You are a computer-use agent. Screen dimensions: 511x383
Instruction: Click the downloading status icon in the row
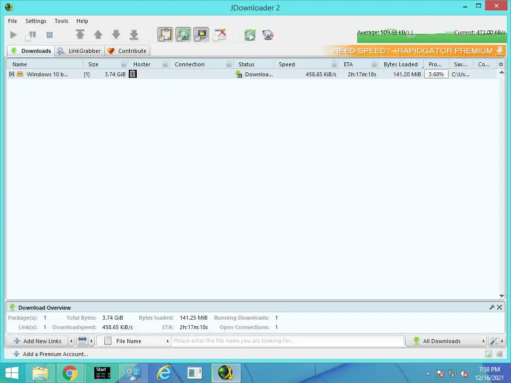(x=239, y=74)
